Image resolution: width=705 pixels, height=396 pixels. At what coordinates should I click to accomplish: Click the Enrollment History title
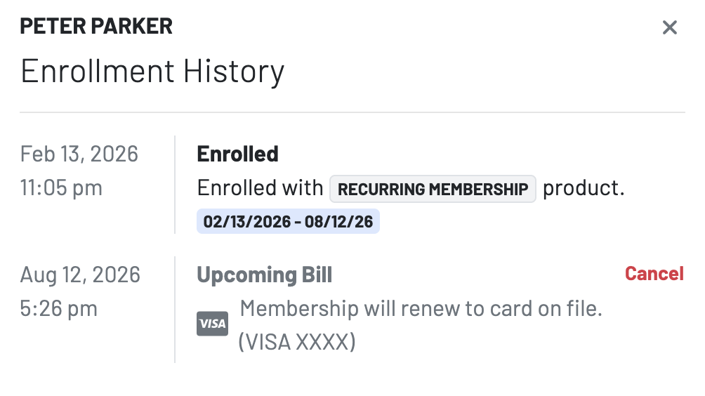(x=152, y=71)
